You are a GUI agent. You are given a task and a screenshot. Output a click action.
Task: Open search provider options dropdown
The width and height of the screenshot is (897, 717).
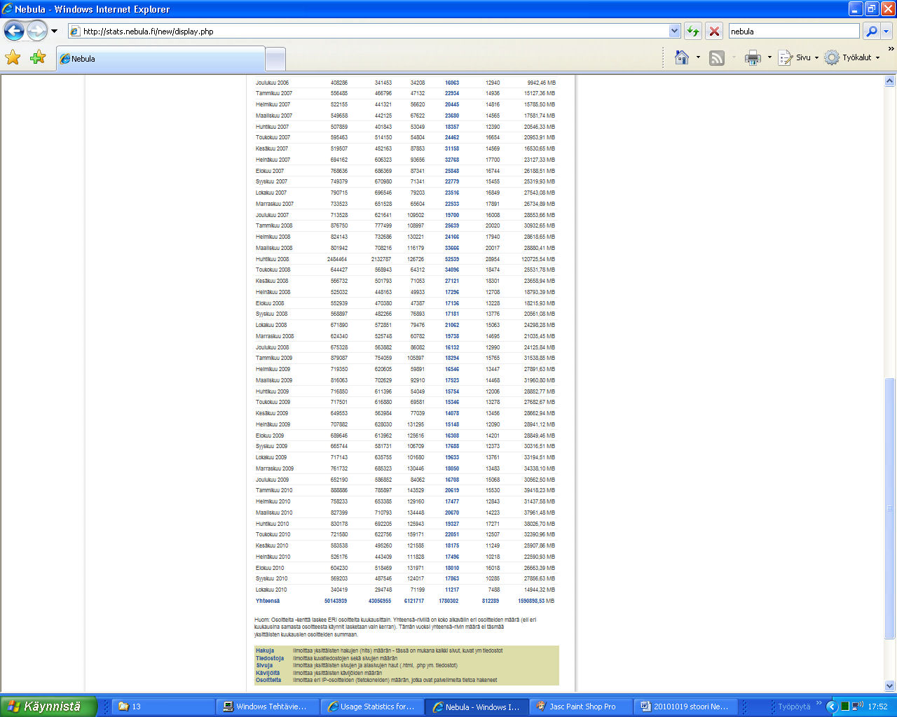click(x=886, y=31)
